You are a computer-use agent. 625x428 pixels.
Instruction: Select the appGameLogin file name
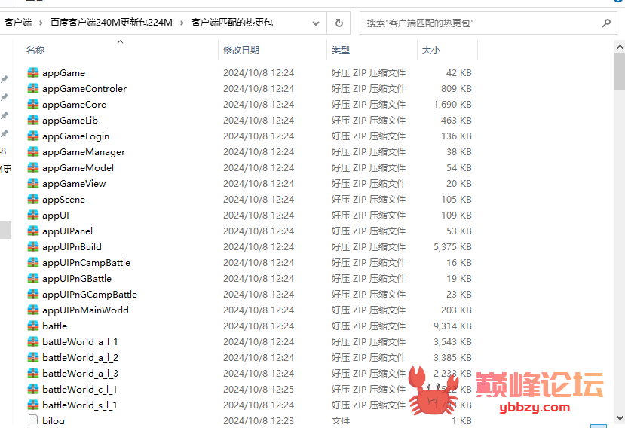click(75, 136)
